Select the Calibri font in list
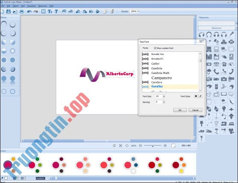Viewport: 238px width, 183px height. click(170, 64)
